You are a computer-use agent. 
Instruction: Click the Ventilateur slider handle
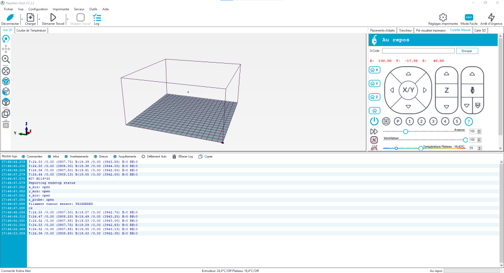click(x=465, y=140)
